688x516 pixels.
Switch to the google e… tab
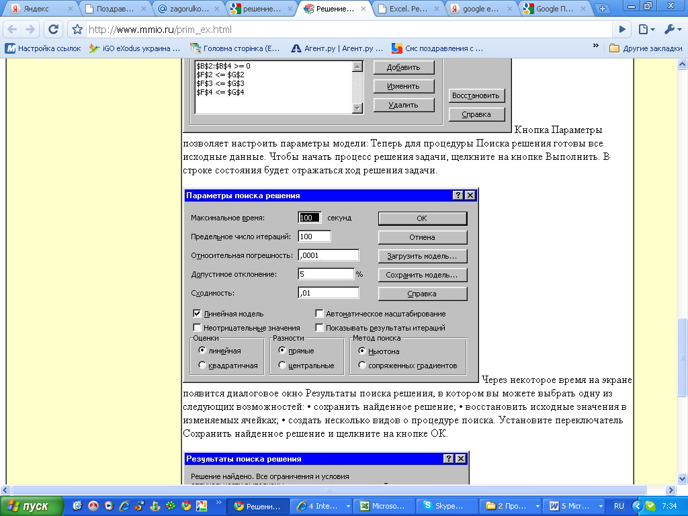pyautogui.click(x=482, y=9)
